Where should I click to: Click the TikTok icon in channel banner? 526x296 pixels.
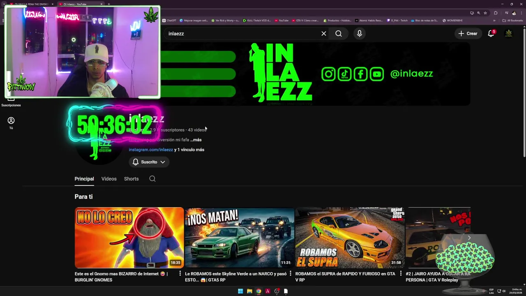(x=344, y=74)
